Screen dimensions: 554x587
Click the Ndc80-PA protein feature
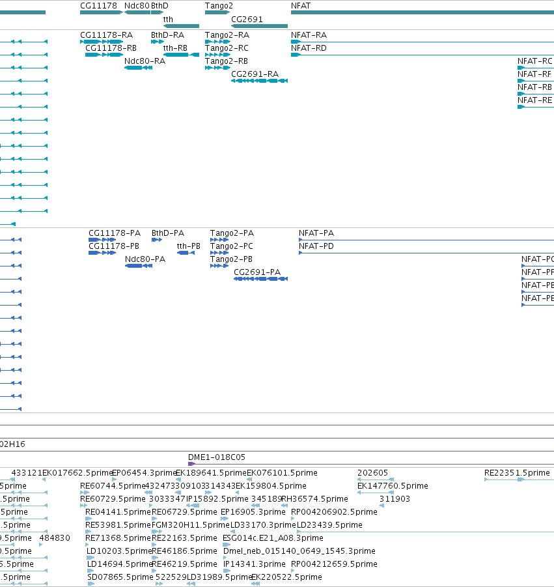pyautogui.click(x=139, y=266)
